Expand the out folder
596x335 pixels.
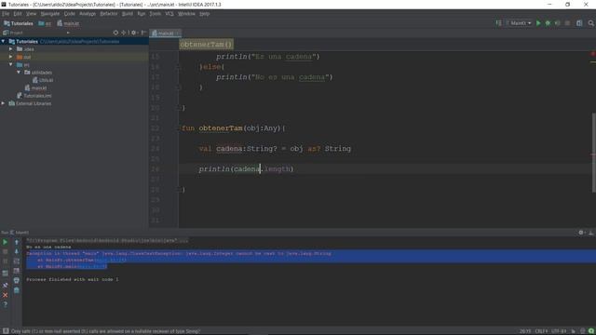(x=11, y=57)
